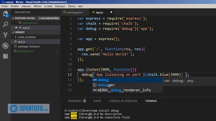Click the EXPLORATEUR panel title
Viewport: 216px width, 121px height.
[x=23, y=12]
